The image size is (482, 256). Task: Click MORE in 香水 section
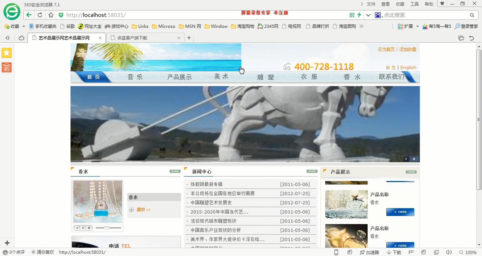point(175,171)
